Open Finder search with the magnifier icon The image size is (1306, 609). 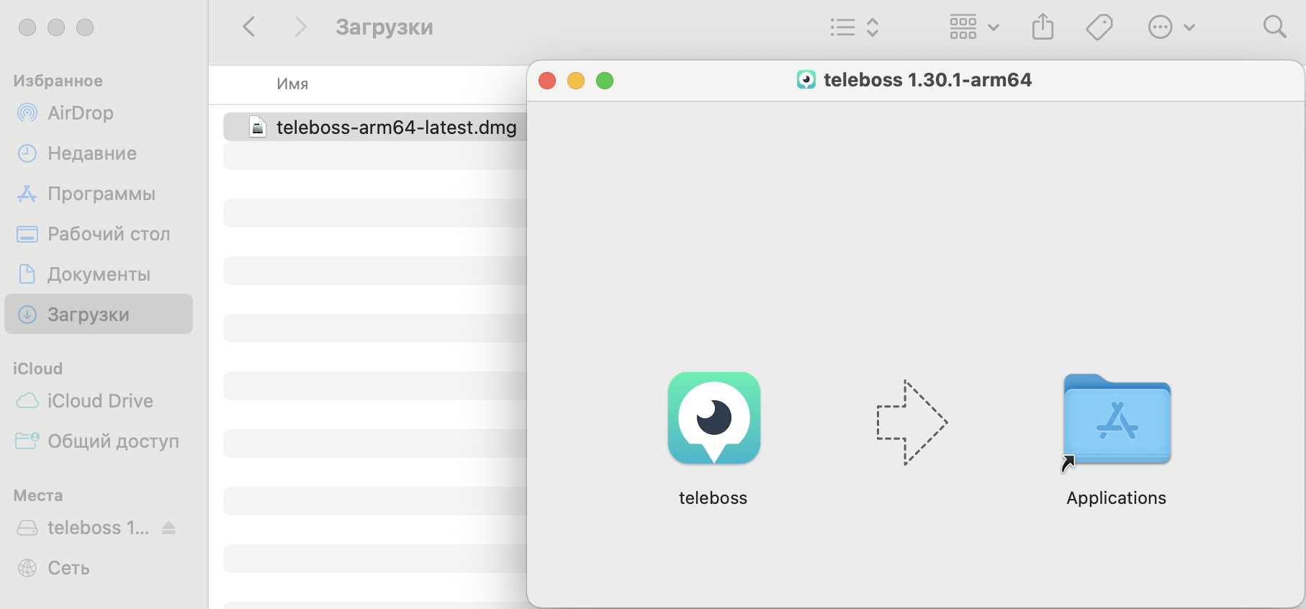pos(1274,27)
